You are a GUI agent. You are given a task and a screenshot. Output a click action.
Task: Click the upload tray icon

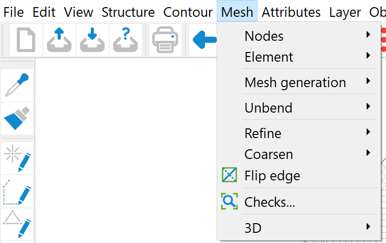(x=59, y=40)
